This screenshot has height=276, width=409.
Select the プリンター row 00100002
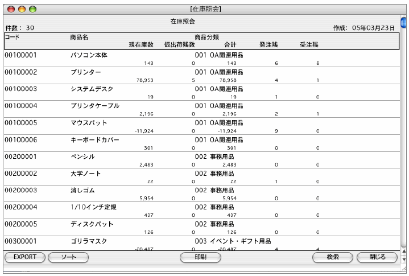(201, 76)
